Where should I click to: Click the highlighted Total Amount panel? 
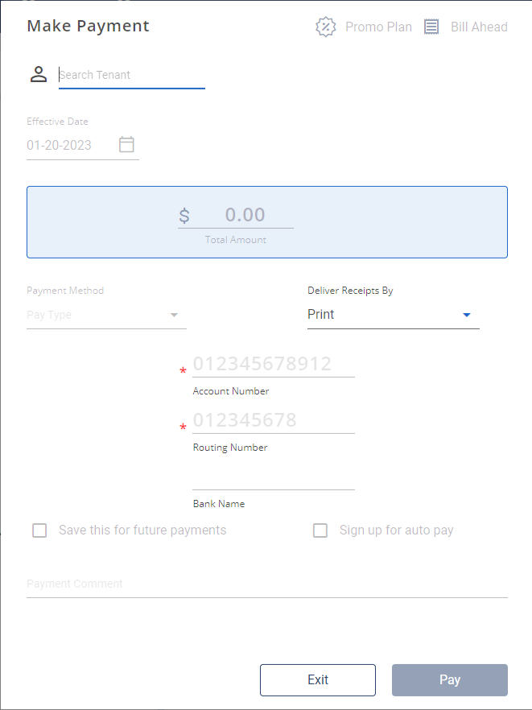click(x=266, y=222)
